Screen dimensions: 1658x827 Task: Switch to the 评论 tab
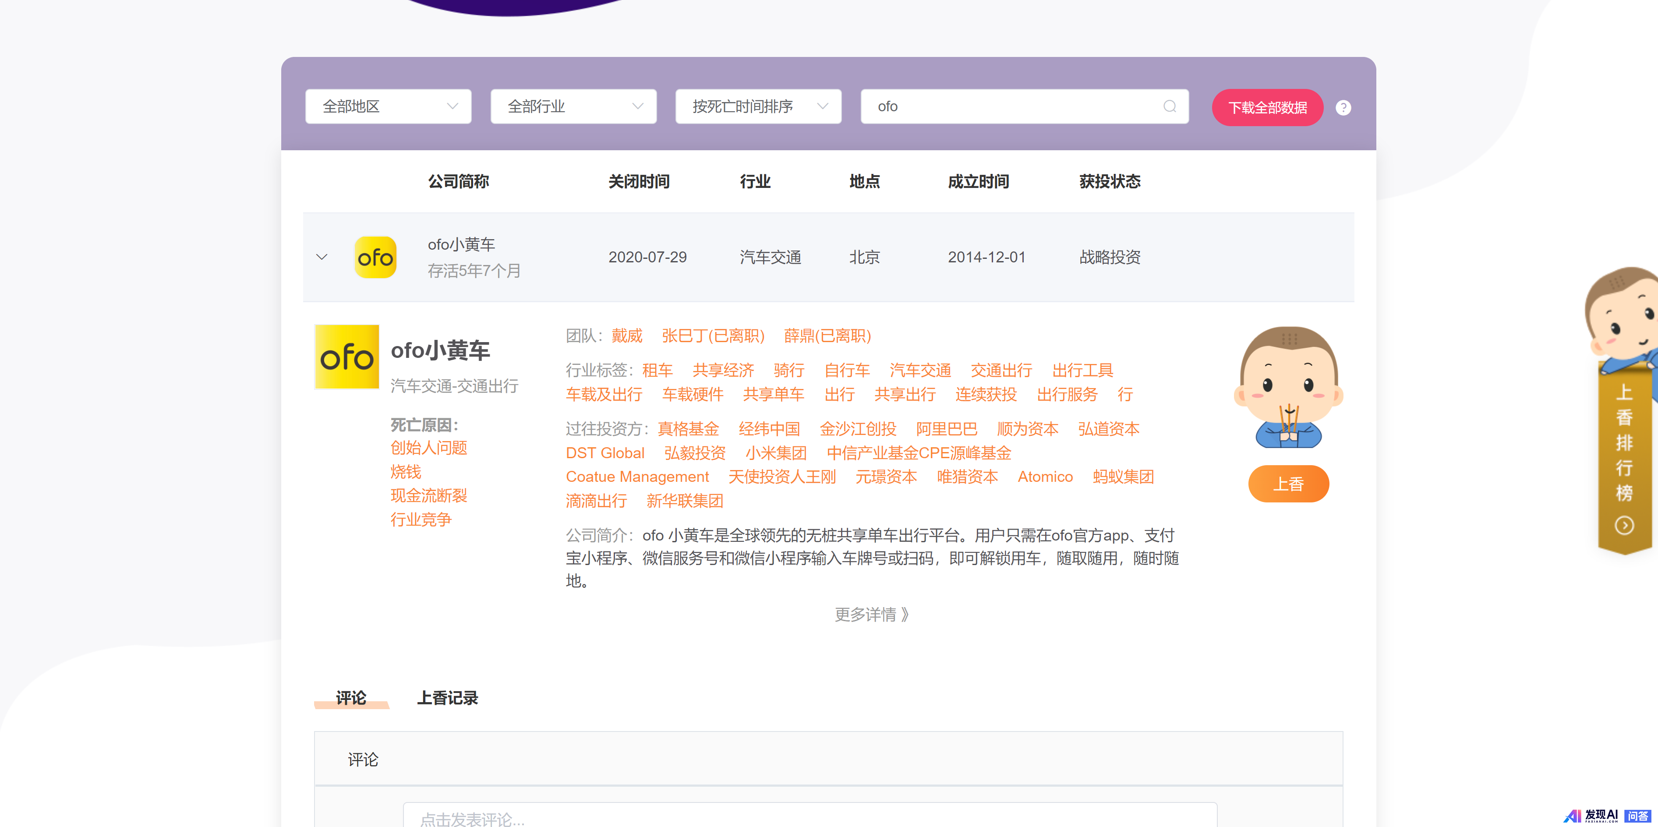[351, 698]
